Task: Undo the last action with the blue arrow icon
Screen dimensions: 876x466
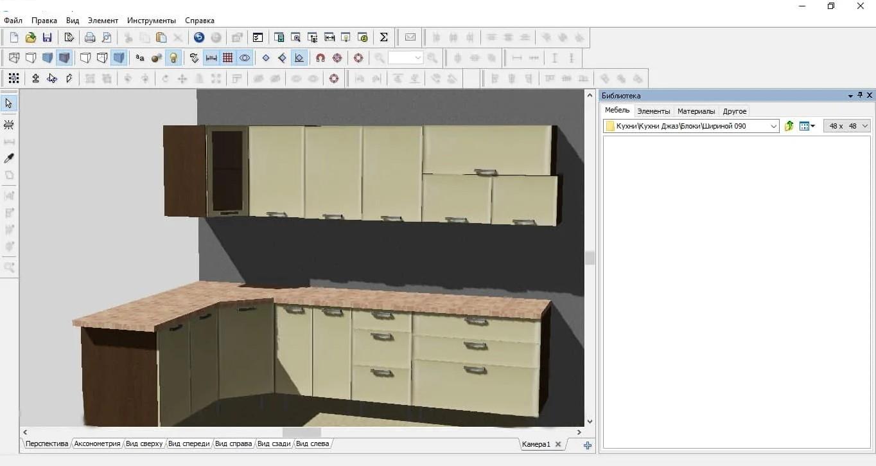Action: (199, 37)
